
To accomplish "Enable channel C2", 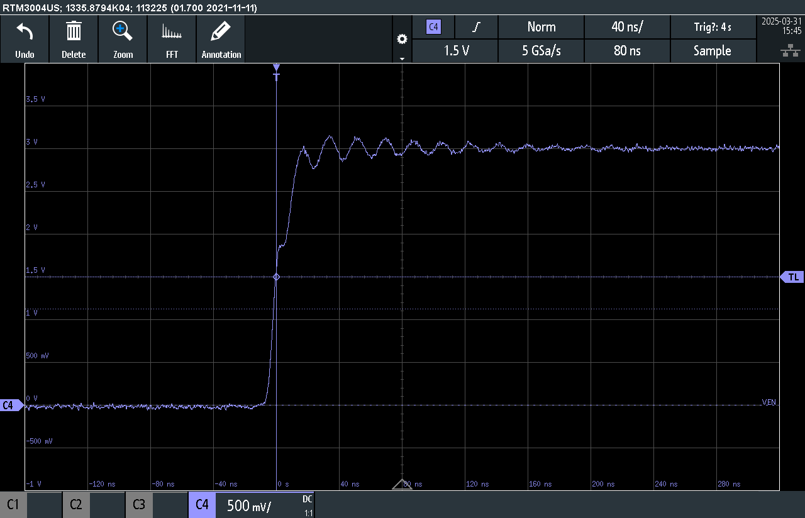I will (x=75, y=504).
